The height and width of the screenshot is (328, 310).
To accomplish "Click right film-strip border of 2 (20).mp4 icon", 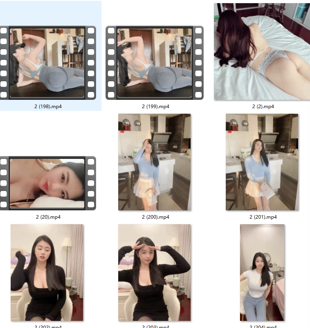I will point(91,183).
